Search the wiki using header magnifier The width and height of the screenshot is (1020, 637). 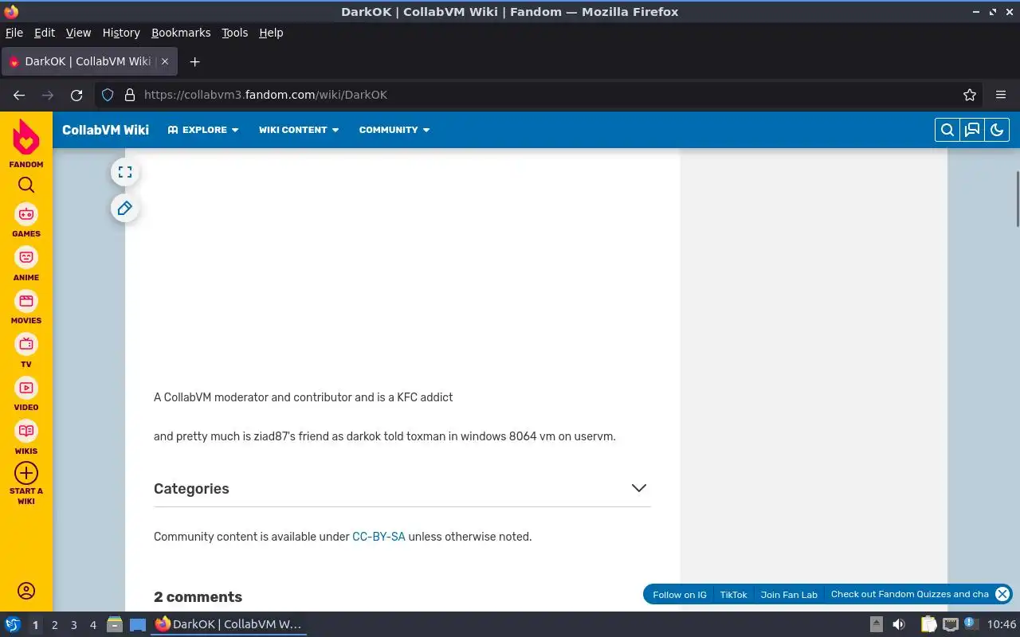coord(947,130)
